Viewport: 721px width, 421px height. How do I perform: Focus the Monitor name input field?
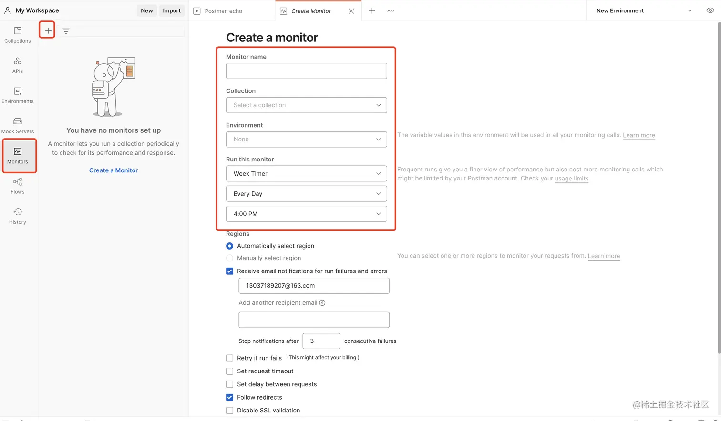pyautogui.click(x=307, y=71)
